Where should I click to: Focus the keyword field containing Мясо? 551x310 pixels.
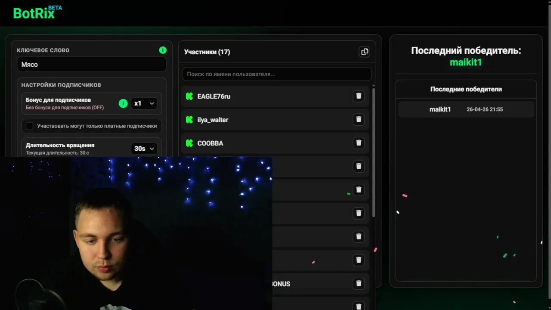pos(91,65)
